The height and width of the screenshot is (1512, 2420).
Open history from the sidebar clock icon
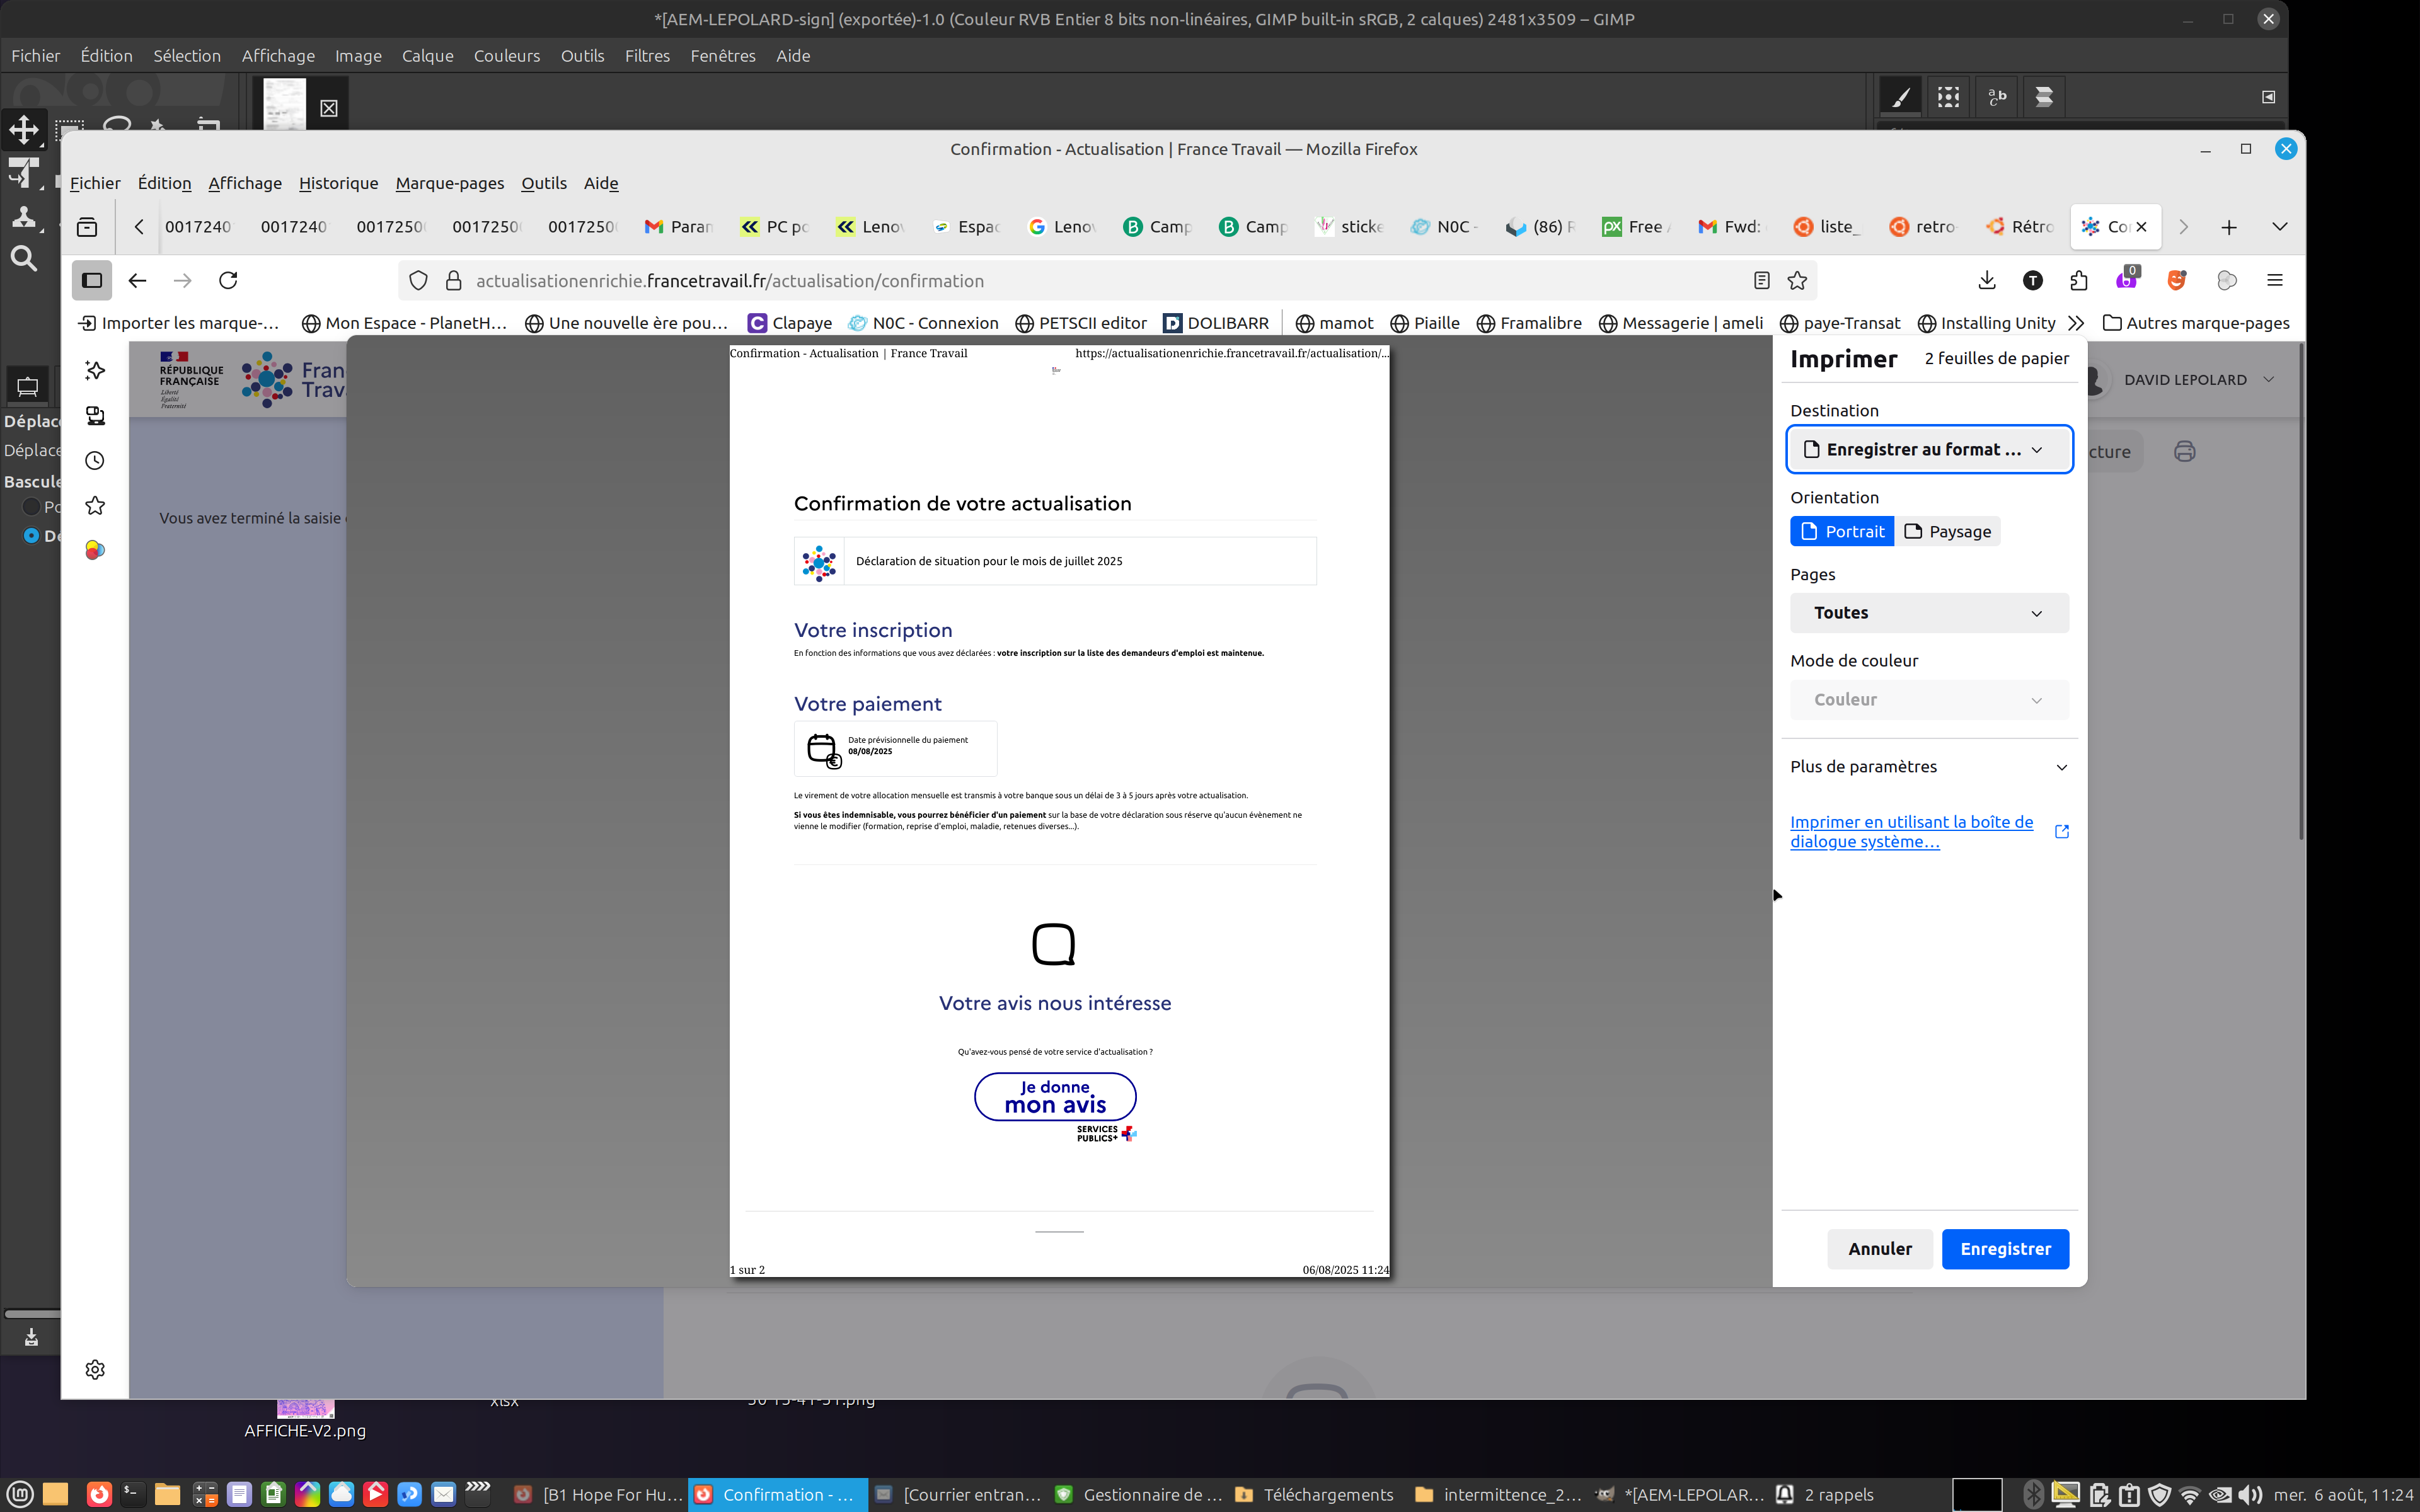(95, 461)
